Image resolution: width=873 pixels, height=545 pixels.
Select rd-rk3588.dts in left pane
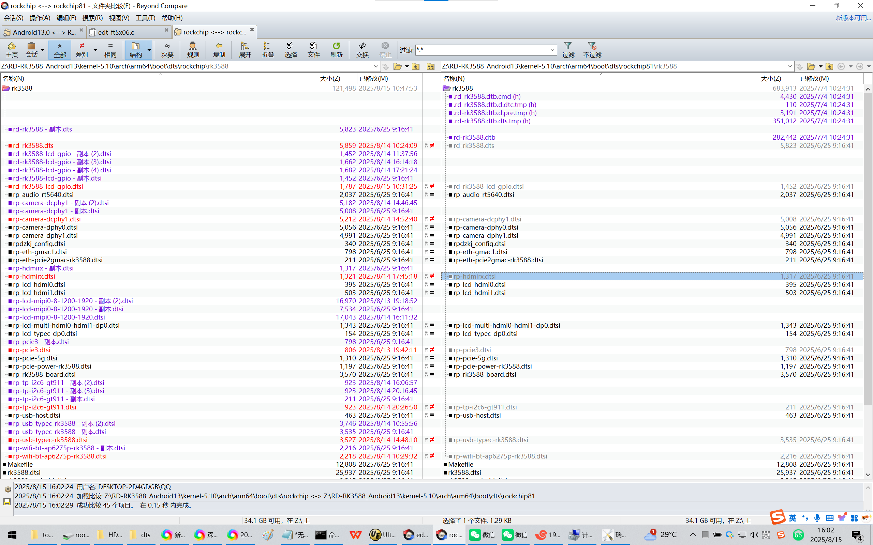[x=33, y=146]
